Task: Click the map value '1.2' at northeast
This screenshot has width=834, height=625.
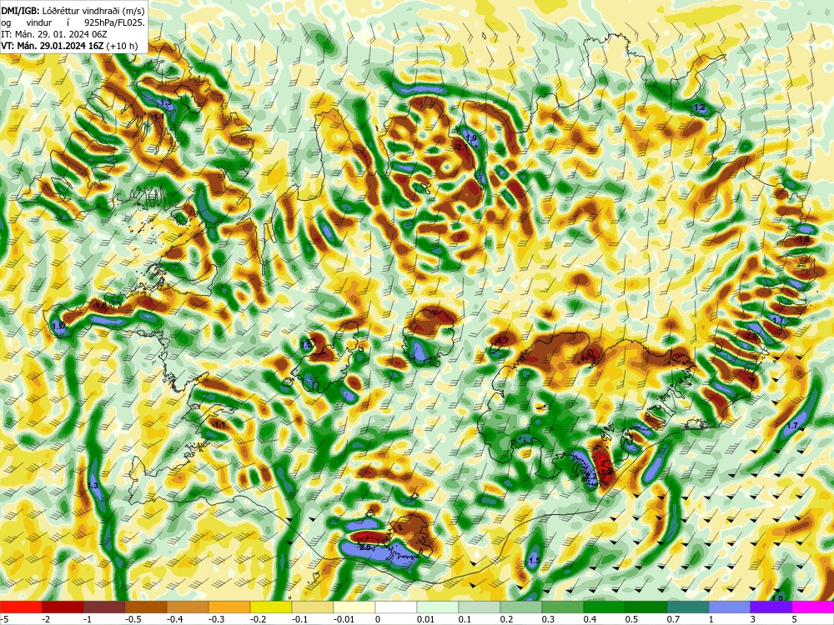Action: tap(700, 107)
